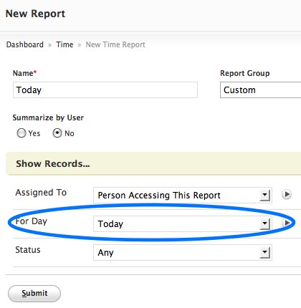Select No for Summarize by User

click(57, 133)
